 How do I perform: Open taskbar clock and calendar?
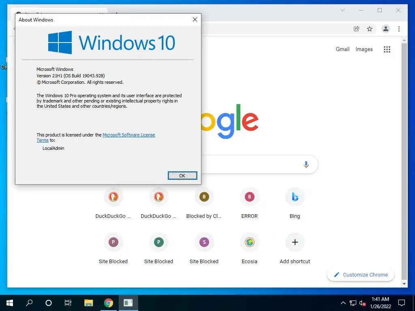[x=380, y=303]
